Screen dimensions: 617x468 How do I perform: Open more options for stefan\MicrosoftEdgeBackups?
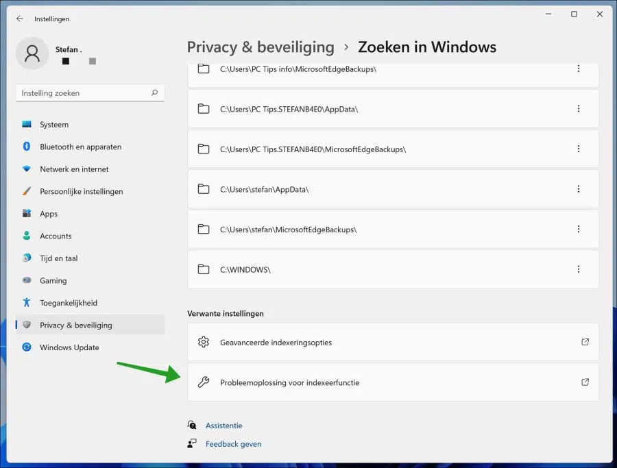coord(579,230)
